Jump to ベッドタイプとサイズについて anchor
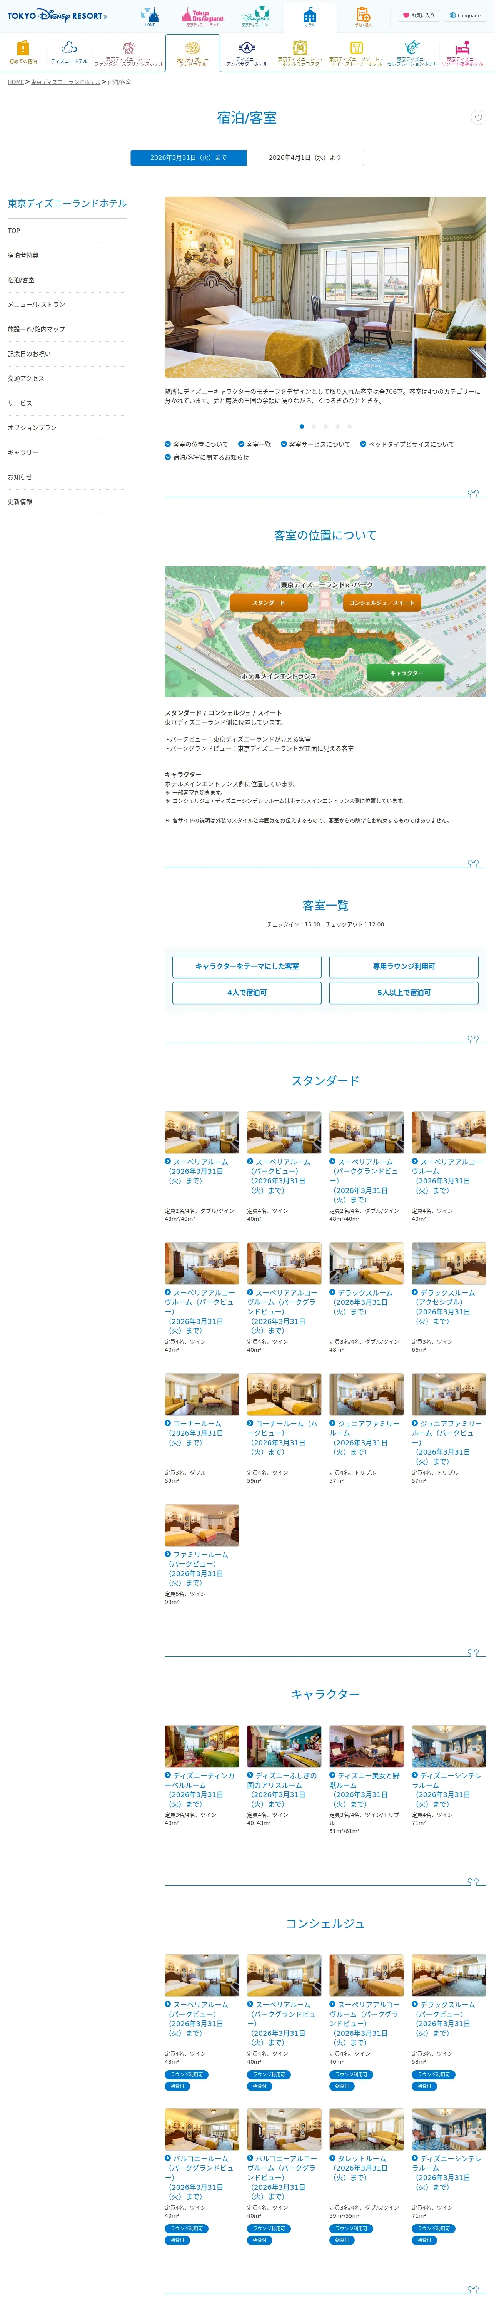The image size is (494, 2310). click(x=407, y=445)
